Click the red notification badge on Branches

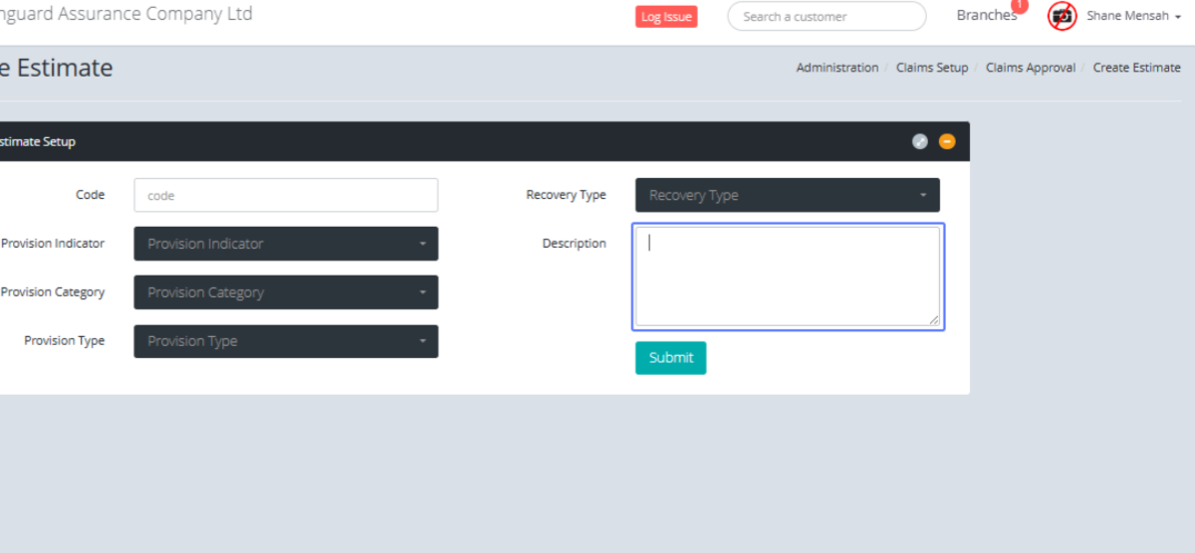(1019, 5)
